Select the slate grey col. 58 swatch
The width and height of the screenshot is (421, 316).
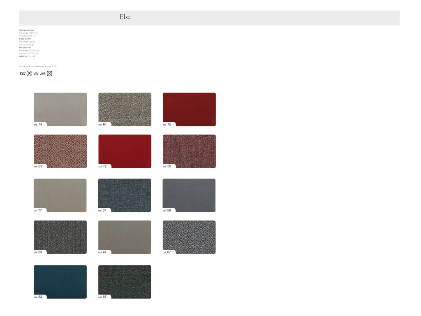(x=189, y=195)
